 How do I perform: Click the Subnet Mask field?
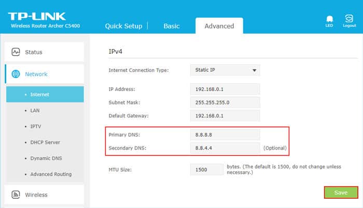pyautogui.click(x=225, y=102)
